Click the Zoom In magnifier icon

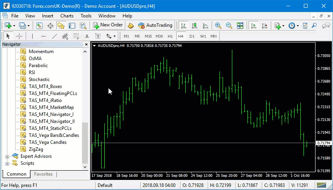[218, 26]
